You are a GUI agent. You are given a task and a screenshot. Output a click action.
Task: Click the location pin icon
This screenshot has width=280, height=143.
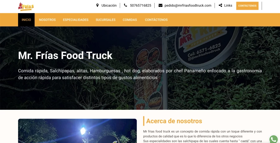coord(97,5)
